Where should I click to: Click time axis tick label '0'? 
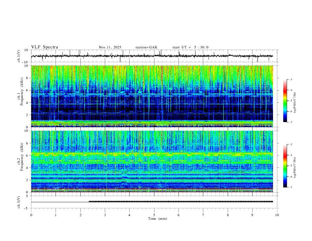31,215
